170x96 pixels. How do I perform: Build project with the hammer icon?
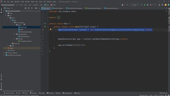[127, 5]
